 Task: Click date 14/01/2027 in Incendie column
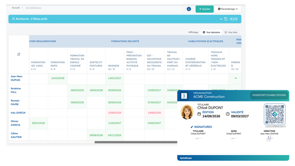[x=115, y=78]
